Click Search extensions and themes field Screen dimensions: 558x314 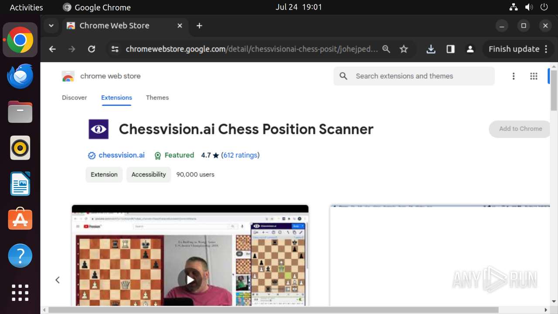pos(414,76)
